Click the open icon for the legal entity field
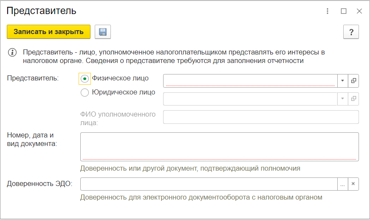The image size is (370, 220). (x=353, y=99)
